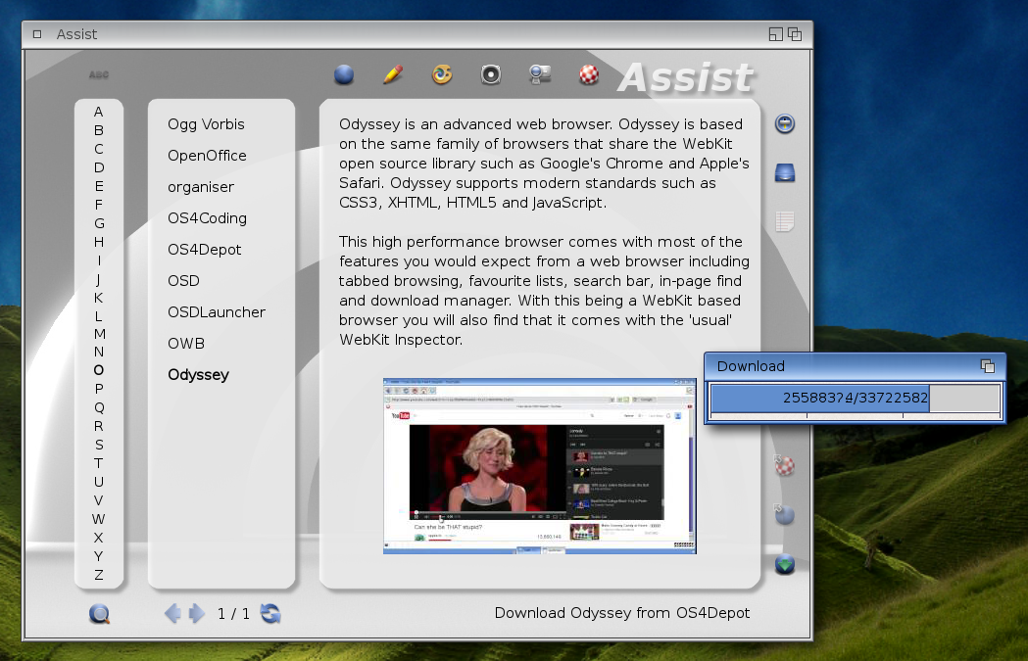Image resolution: width=1028 pixels, height=661 pixels.
Task: Select OSD in the topic list
Action: tap(183, 281)
